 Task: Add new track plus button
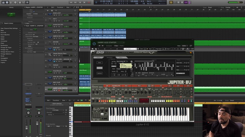48,11
